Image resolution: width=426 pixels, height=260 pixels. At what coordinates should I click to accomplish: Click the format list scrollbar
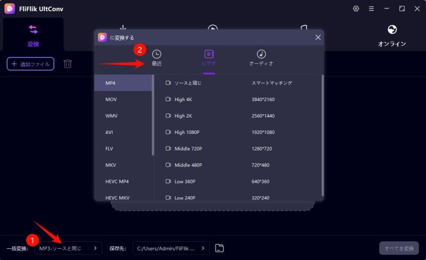click(153, 115)
